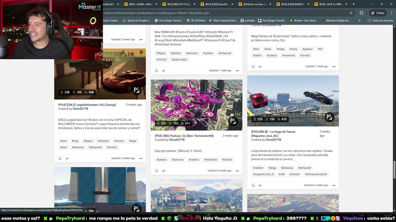Open the {PS5} {BD} Parkour (3) title link
Screen dimensions: 396x222
click(184, 136)
